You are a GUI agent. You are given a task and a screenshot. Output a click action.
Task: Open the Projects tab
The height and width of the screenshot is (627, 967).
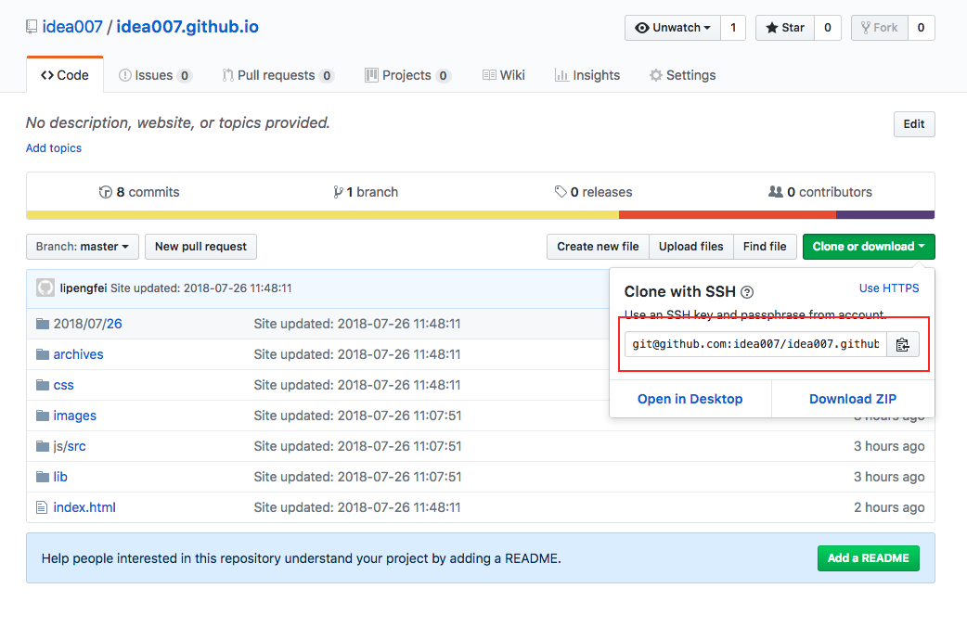[407, 75]
